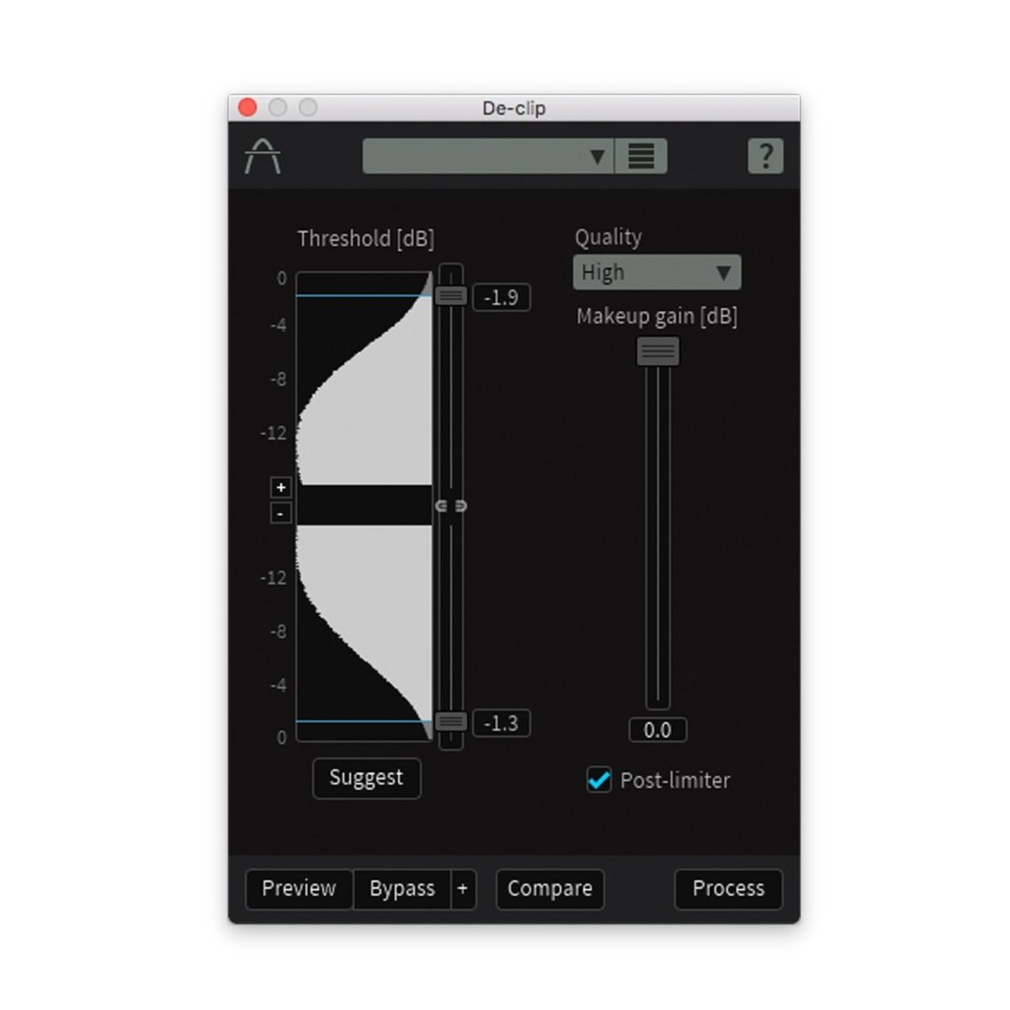Expand the preset dropdown arrow
Viewport: 1010px width, 1010px height.
(x=598, y=157)
